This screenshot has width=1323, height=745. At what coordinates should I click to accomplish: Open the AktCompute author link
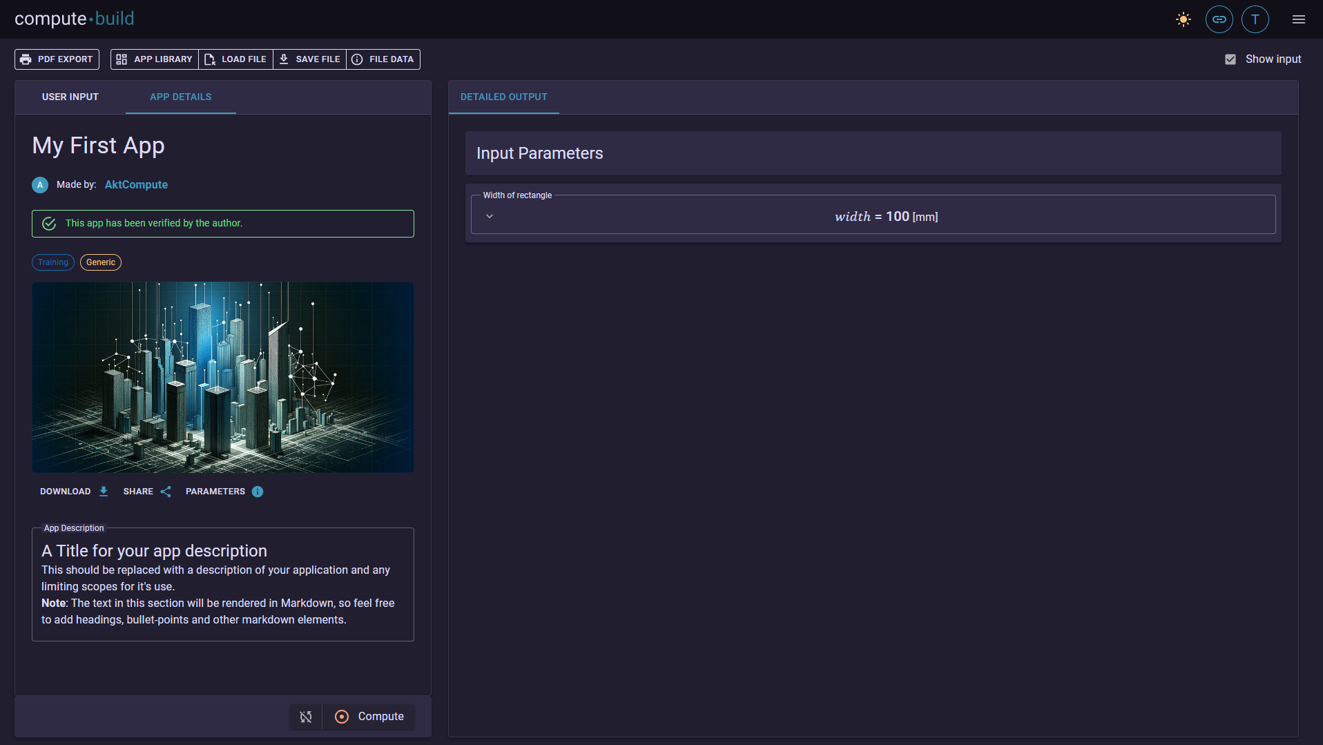[136, 185]
